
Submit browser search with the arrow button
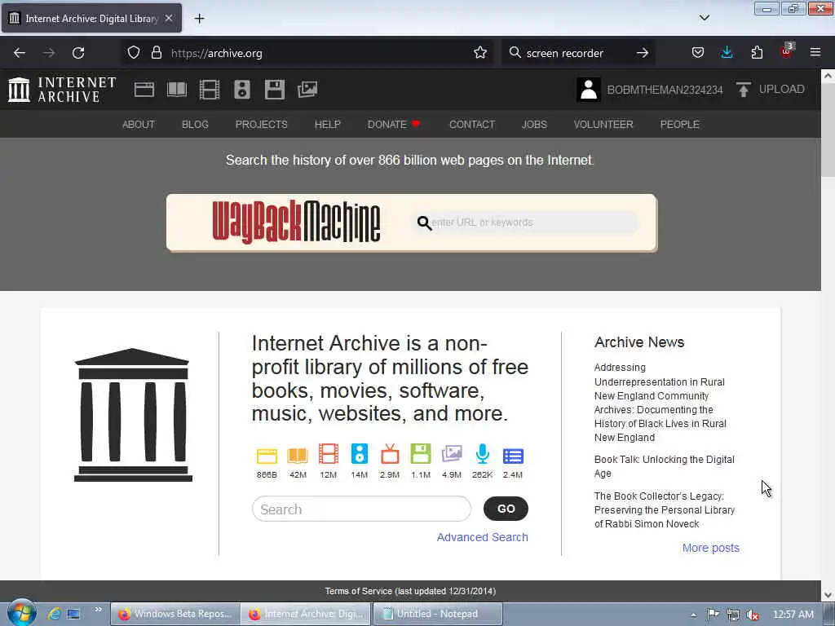pyautogui.click(x=643, y=53)
